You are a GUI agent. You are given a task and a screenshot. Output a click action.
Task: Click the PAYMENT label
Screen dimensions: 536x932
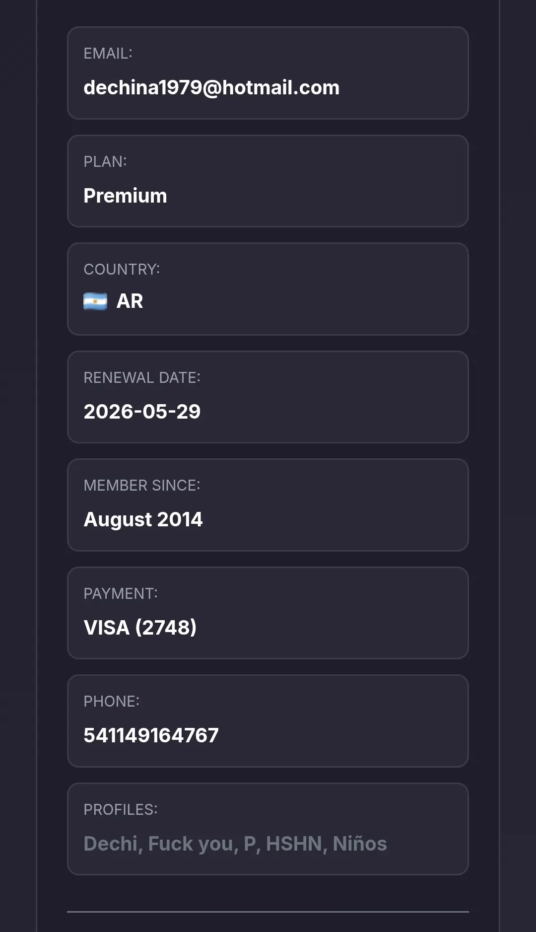pyautogui.click(x=121, y=593)
